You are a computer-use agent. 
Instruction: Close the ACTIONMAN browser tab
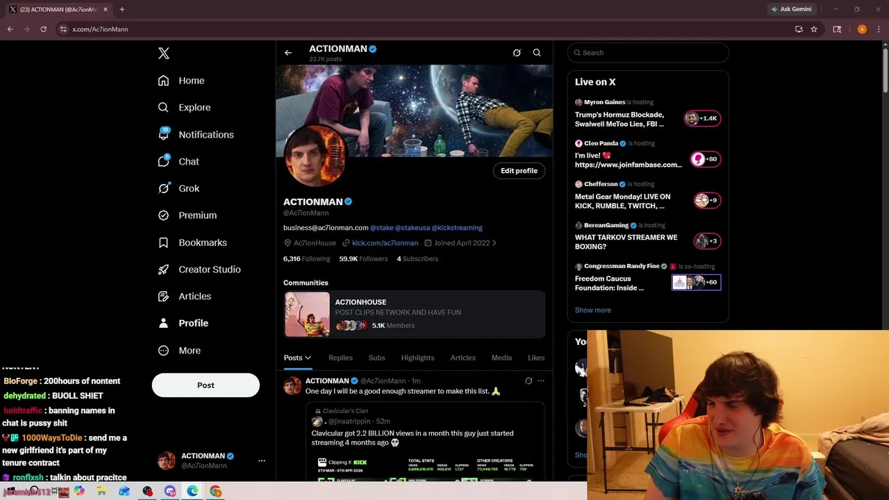[105, 9]
